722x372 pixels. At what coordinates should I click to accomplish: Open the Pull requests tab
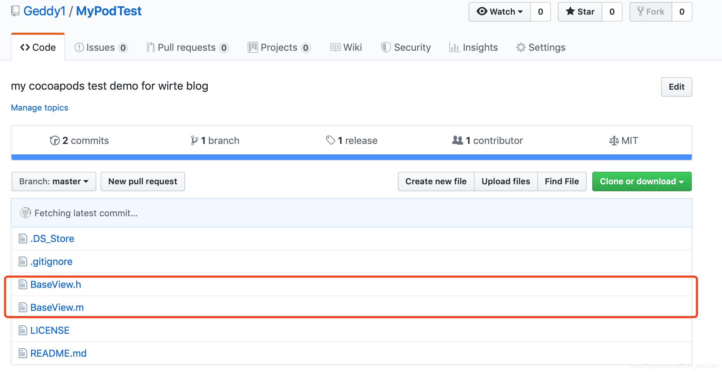pyautogui.click(x=187, y=47)
